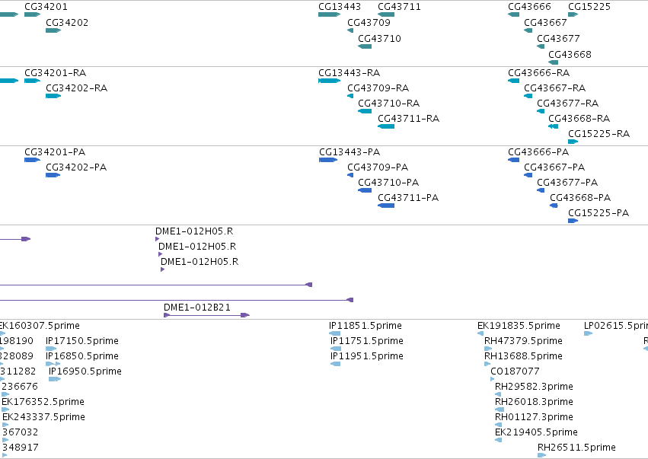
Task: Click protein label CG43666-PA
Action: pyautogui.click(x=538, y=152)
